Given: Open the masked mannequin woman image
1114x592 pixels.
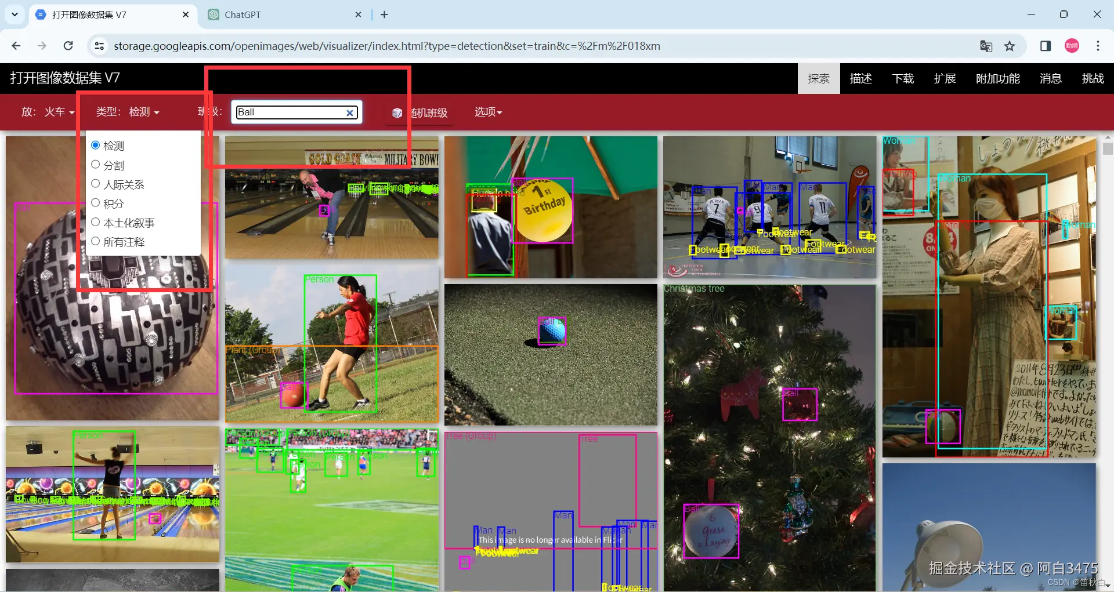Looking at the screenshot, I should coord(989,297).
